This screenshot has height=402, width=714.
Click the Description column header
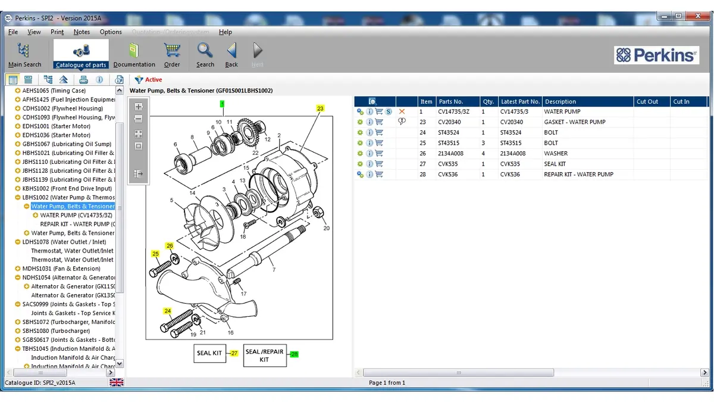588,102
